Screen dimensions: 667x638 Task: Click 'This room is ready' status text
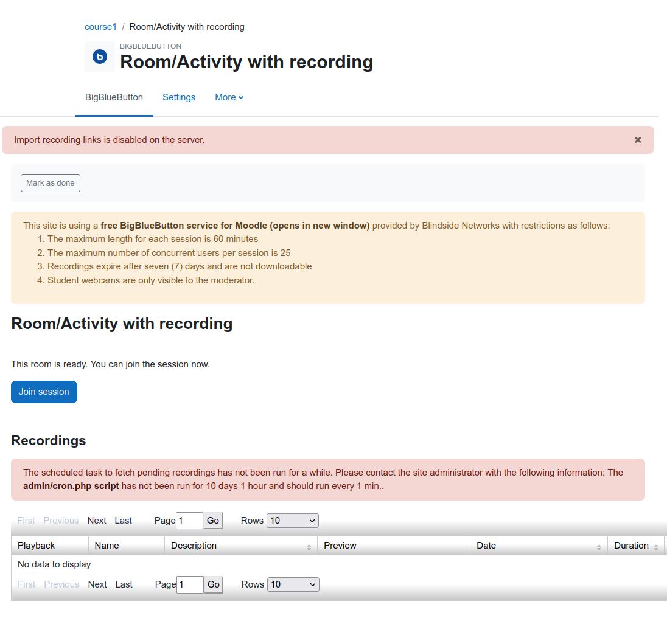pyautogui.click(x=110, y=365)
